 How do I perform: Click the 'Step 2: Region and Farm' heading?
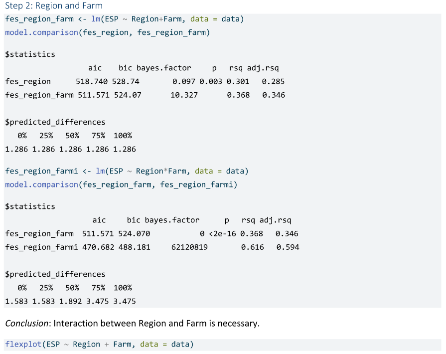54,6
